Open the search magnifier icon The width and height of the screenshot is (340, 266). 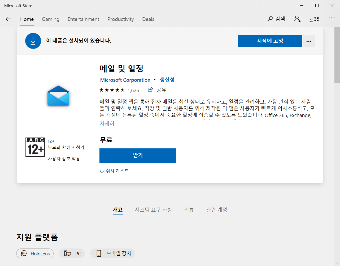(270, 19)
